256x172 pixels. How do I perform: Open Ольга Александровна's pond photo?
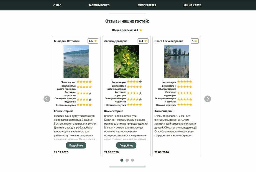[176, 61]
